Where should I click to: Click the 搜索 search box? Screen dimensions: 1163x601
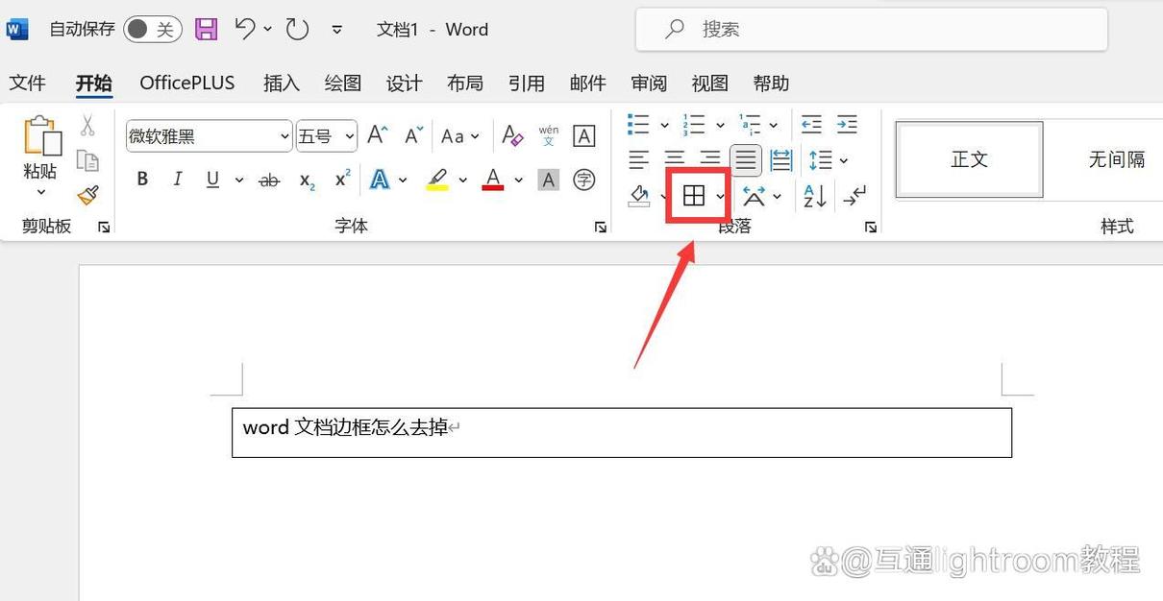tap(872, 30)
